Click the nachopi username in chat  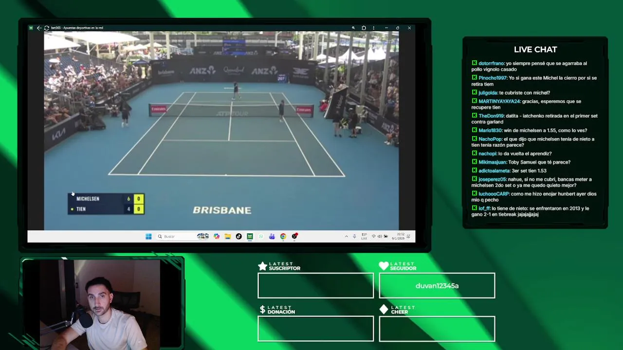click(488, 154)
